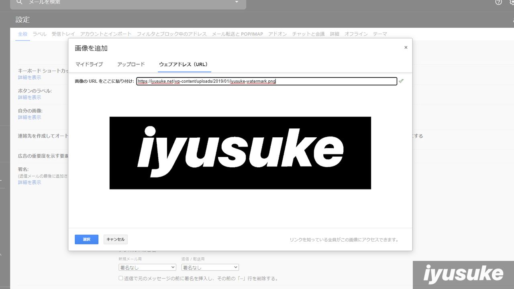The height and width of the screenshot is (289, 514).
Task: Click the green checkmark validation icon
Action: [x=401, y=81]
